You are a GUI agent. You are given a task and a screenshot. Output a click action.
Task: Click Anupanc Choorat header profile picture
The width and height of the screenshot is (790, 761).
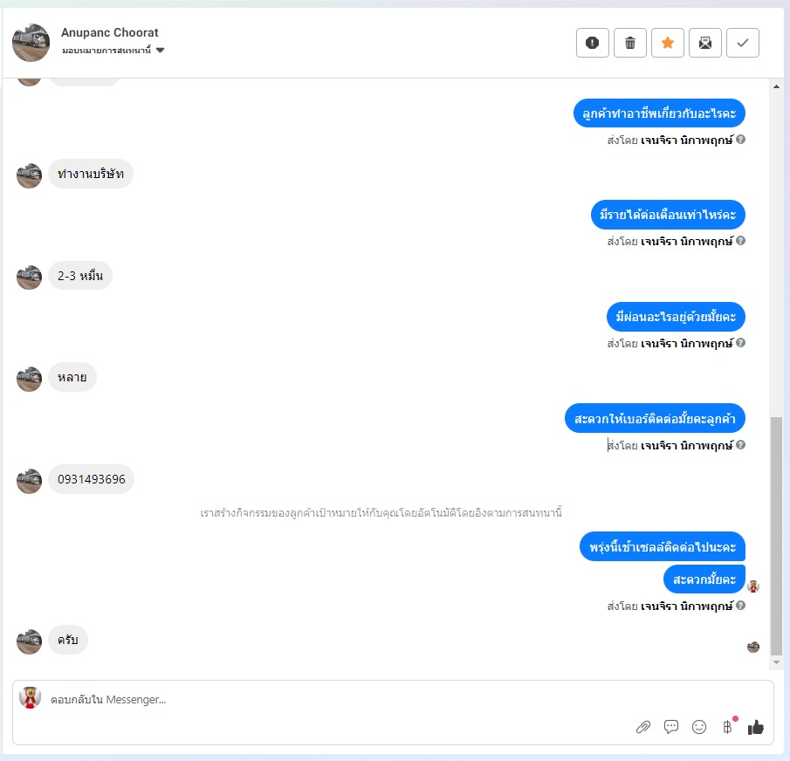pyautogui.click(x=31, y=43)
